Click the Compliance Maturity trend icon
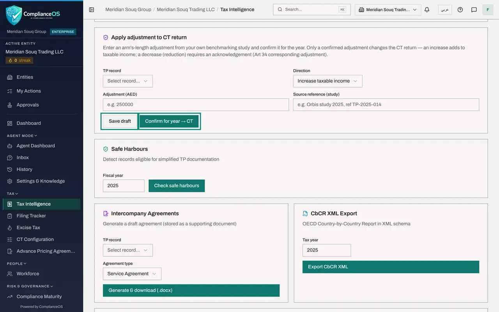Screen dimensions: 499x312 pyautogui.click(x=10, y=296)
